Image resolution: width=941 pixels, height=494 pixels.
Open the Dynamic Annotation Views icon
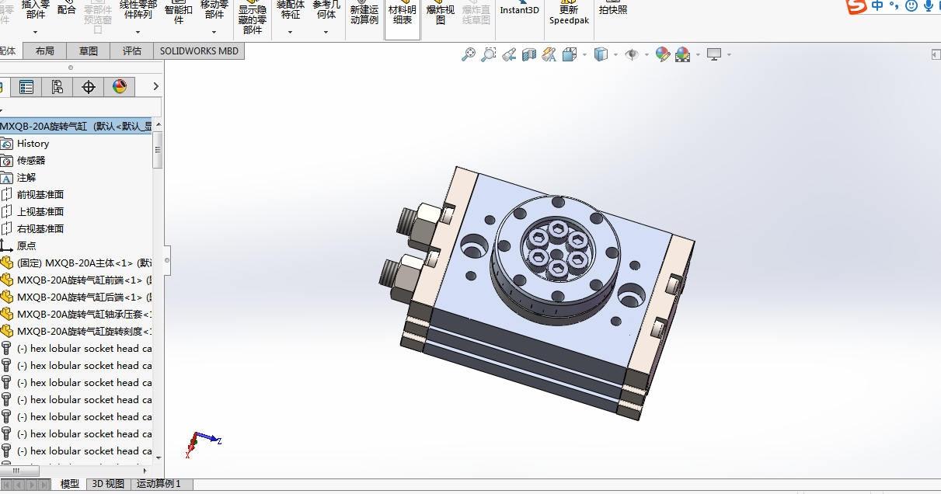point(549,54)
